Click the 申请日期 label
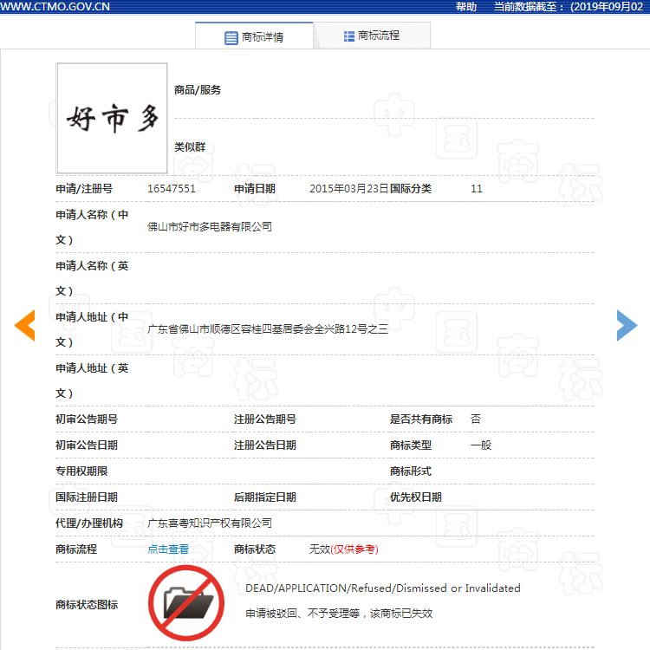The width and height of the screenshot is (650, 650). click(255, 189)
